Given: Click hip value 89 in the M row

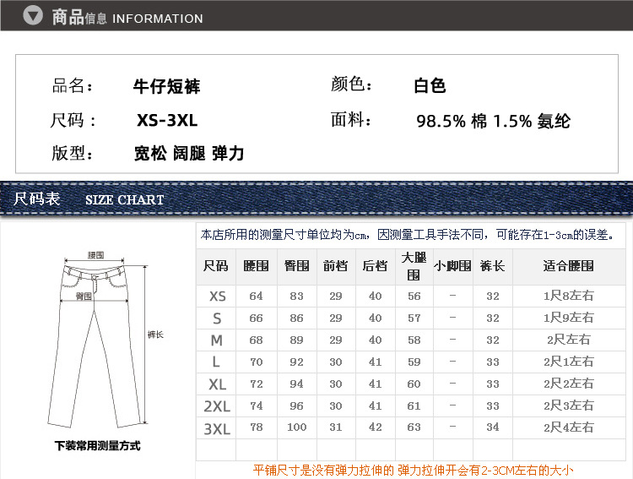Looking at the screenshot, I should tap(296, 340).
